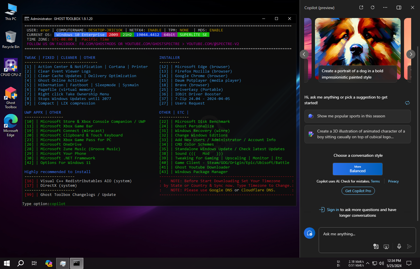420x269 pixels.
Task: Open Copilot from the Windows taskbar
Action: 49,263
